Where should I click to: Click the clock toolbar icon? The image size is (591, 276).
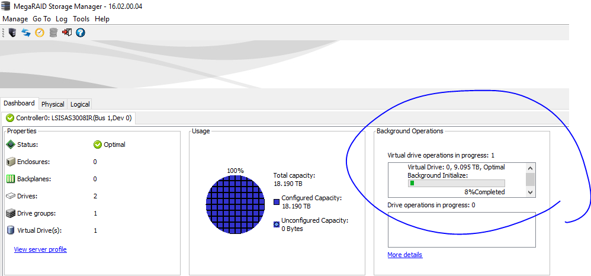coord(40,33)
